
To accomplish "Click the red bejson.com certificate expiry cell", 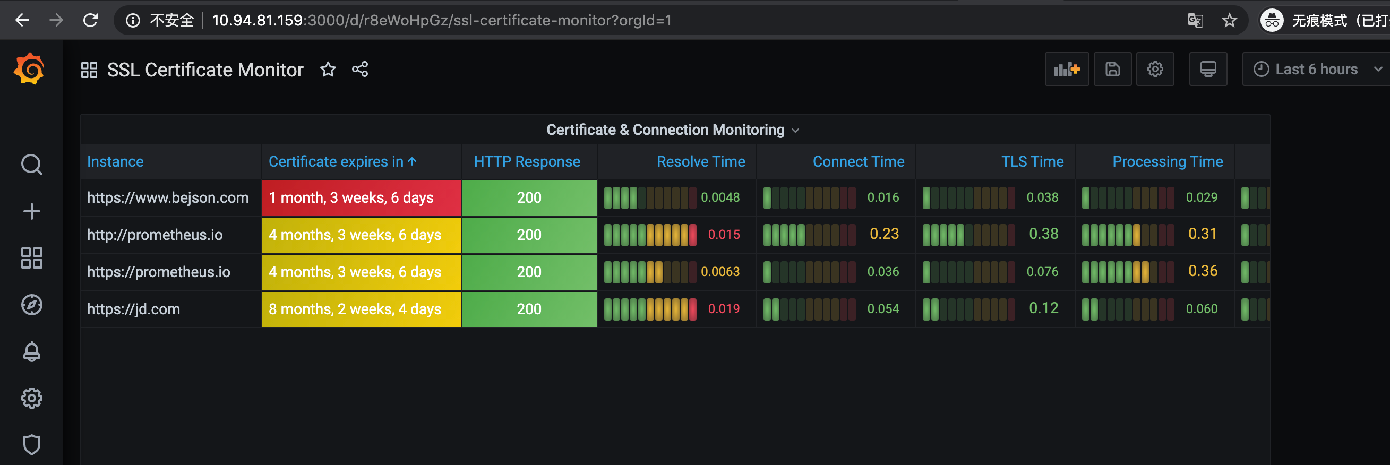I will 361,198.
